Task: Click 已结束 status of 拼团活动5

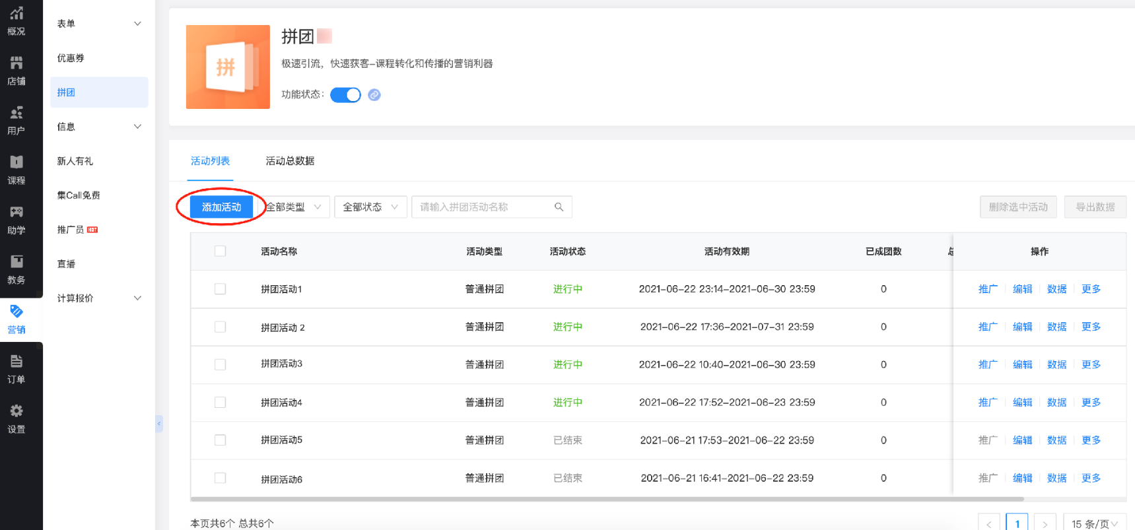Action: [x=568, y=440]
